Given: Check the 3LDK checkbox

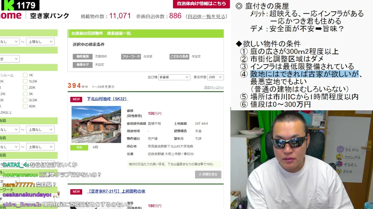Looking at the screenshot, I should click(x=25, y=100).
